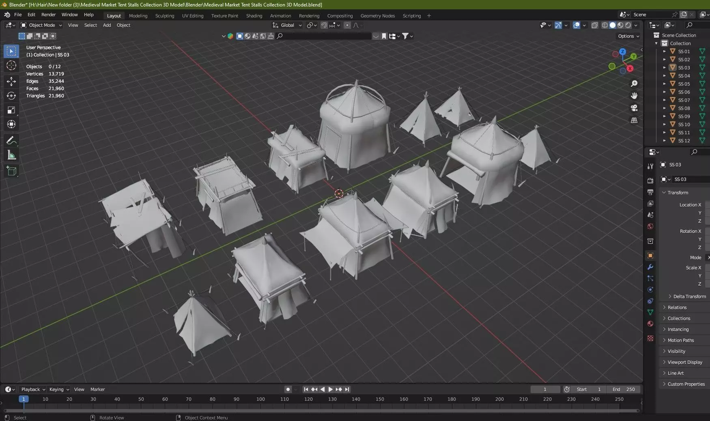Open the viewport Add menu
This screenshot has width=710, height=421.
(107, 25)
